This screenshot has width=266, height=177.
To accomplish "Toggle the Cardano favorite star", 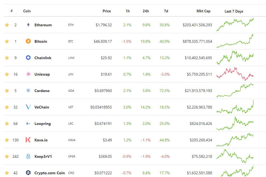I will click(x=7, y=91).
